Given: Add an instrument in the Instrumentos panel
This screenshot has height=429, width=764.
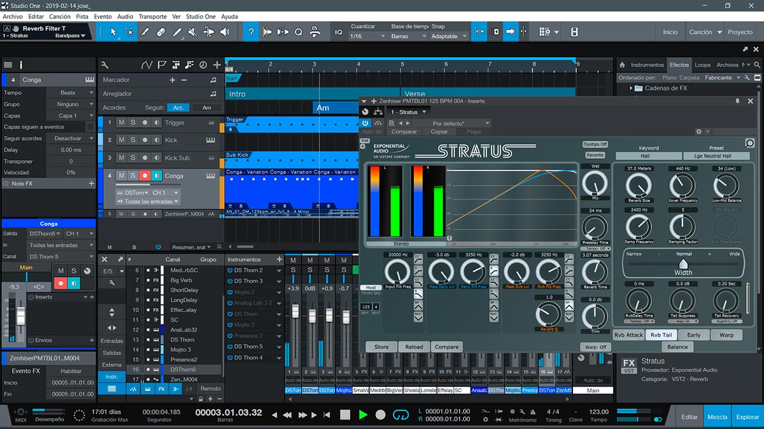Looking at the screenshot, I should tap(279, 259).
